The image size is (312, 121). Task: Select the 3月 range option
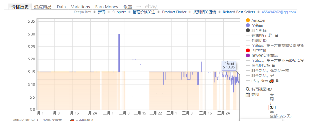tap(273, 107)
